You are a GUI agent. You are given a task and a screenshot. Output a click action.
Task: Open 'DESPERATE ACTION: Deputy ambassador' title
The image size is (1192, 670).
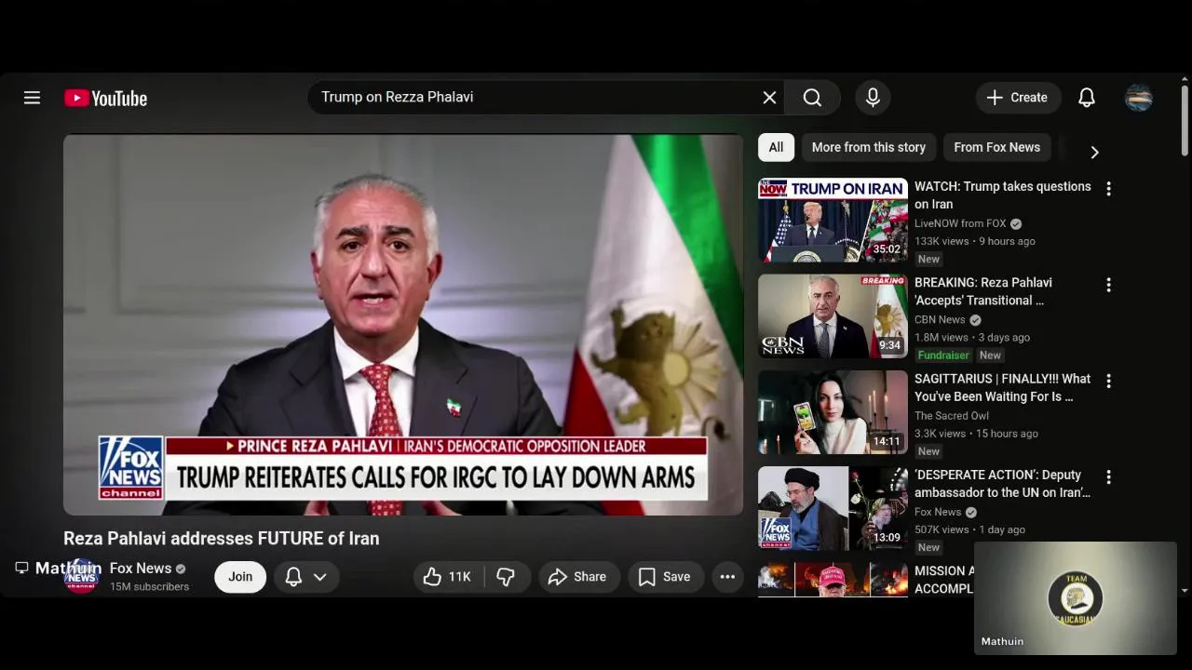click(1002, 484)
